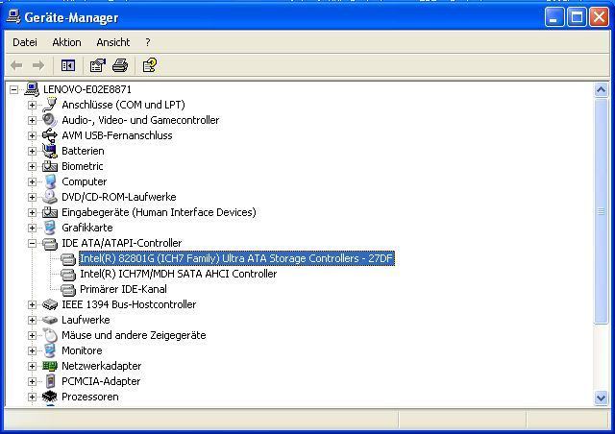Select the Monitore tree entry
615x434 pixels.
[x=82, y=350]
